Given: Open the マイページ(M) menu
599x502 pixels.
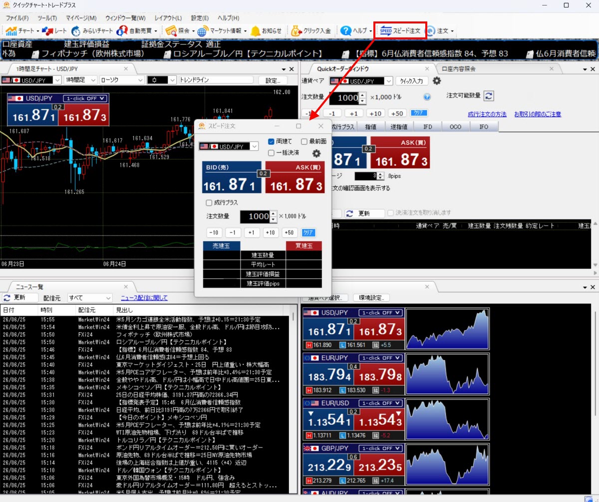Looking at the screenshot, I should (81, 18).
